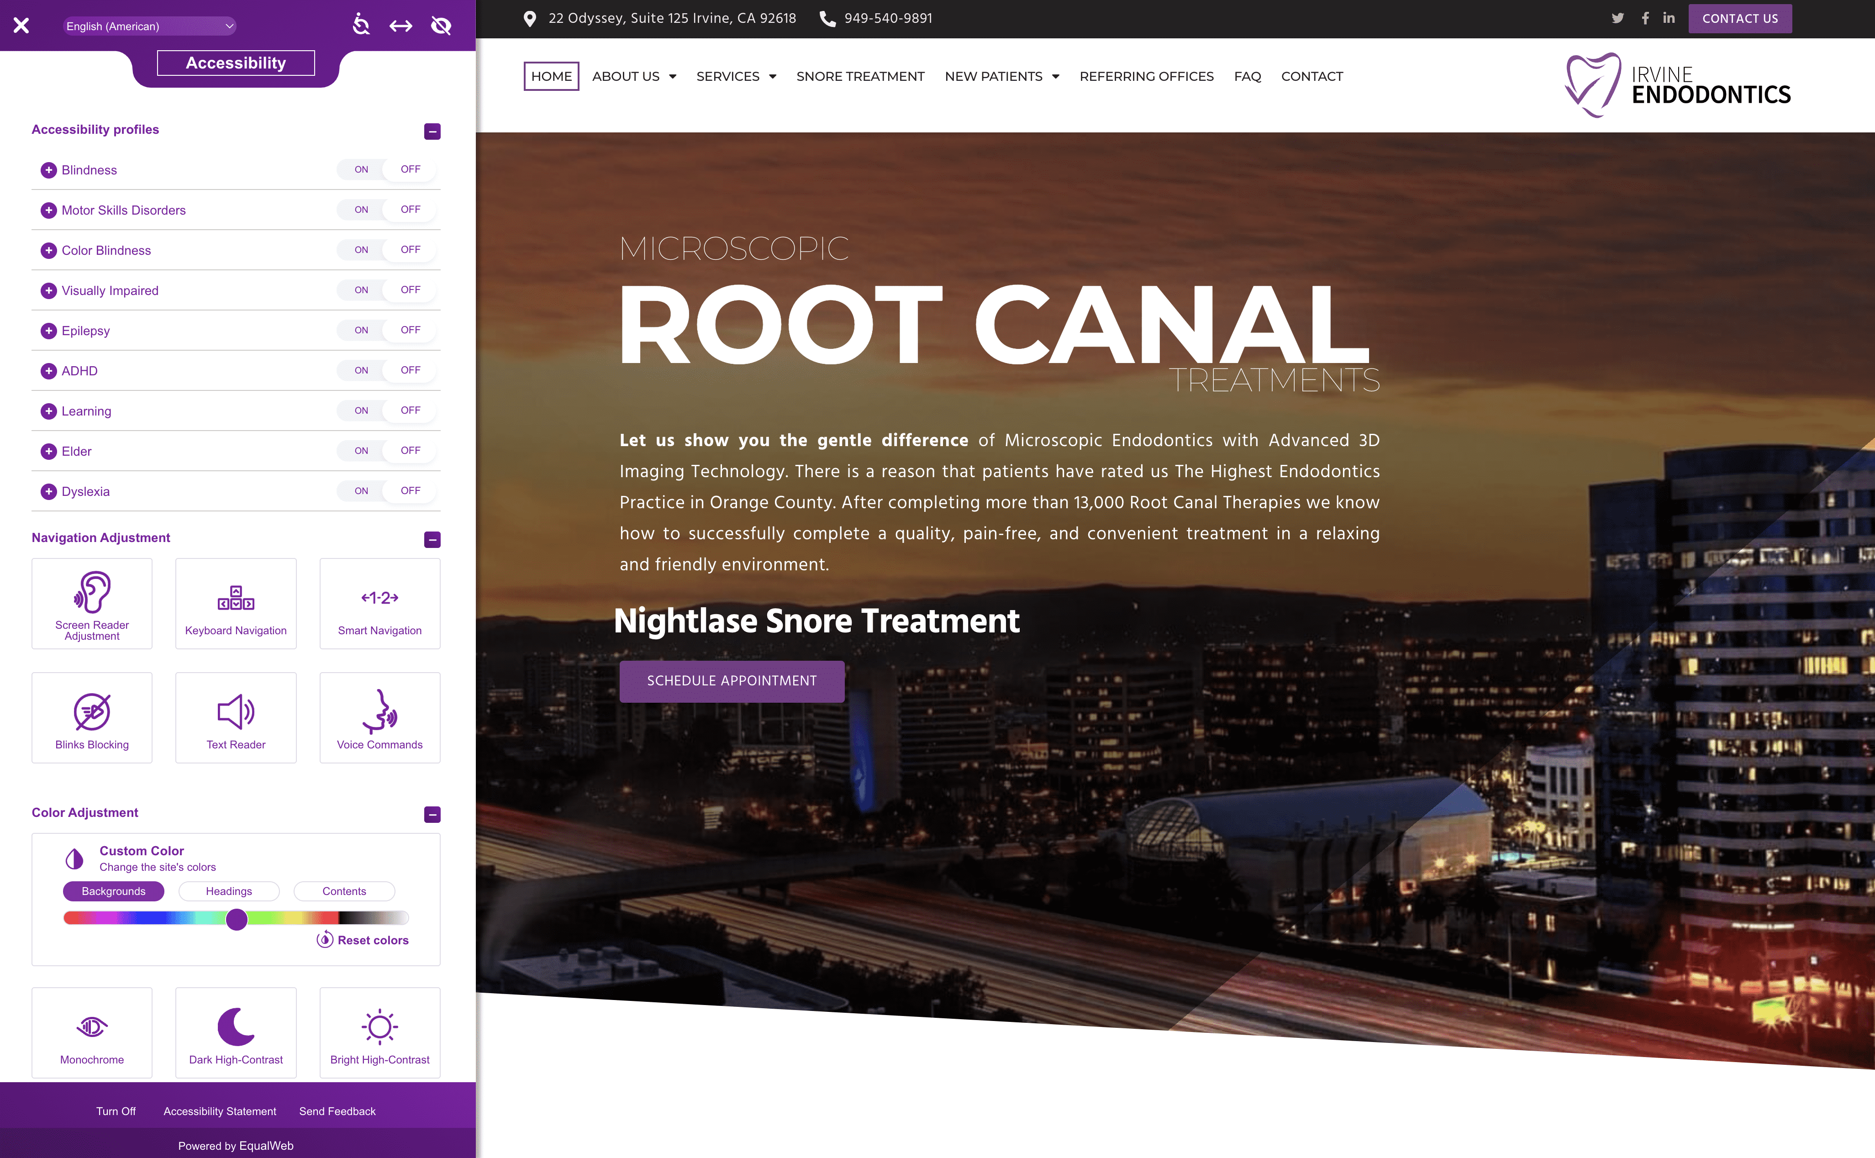
Task: Collapse the Accessibility profiles section
Action: [x=432, y=132]
